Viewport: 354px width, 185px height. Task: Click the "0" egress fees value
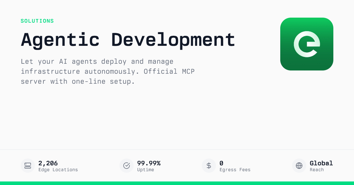click(x=221, y=163)
